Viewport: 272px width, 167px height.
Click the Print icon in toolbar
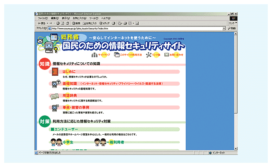pos(125,23)
